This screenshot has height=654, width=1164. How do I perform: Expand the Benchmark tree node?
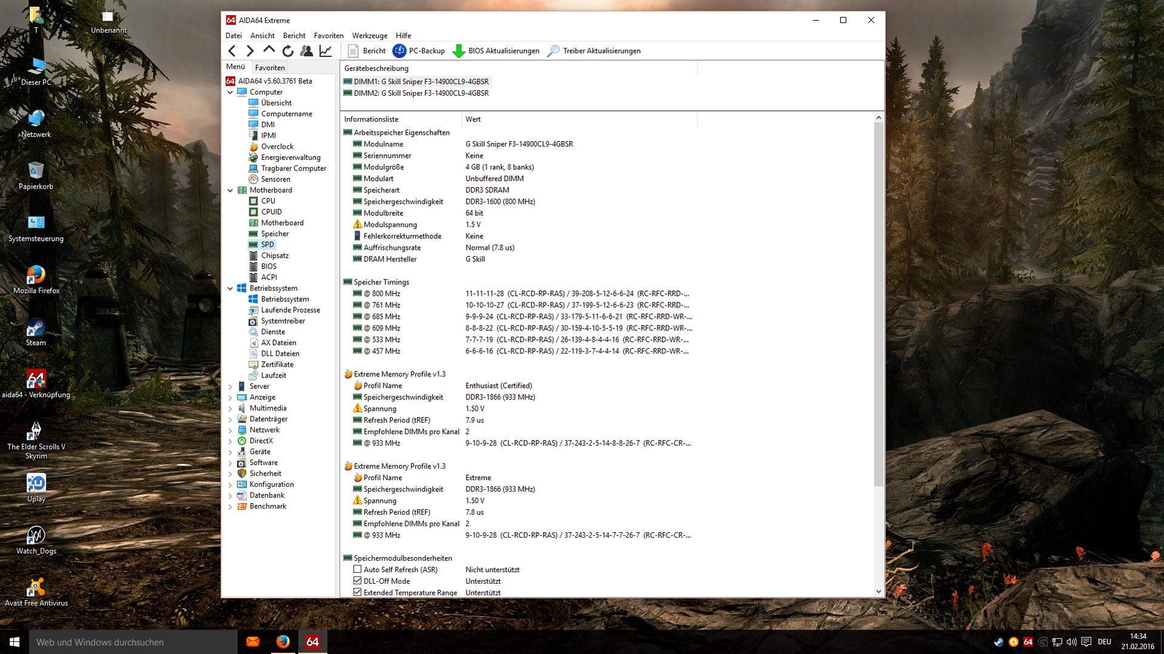coord(230,507)
